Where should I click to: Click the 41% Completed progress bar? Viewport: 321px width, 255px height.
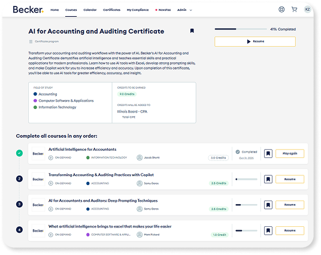pyautogui.click(x=241, y=29)
